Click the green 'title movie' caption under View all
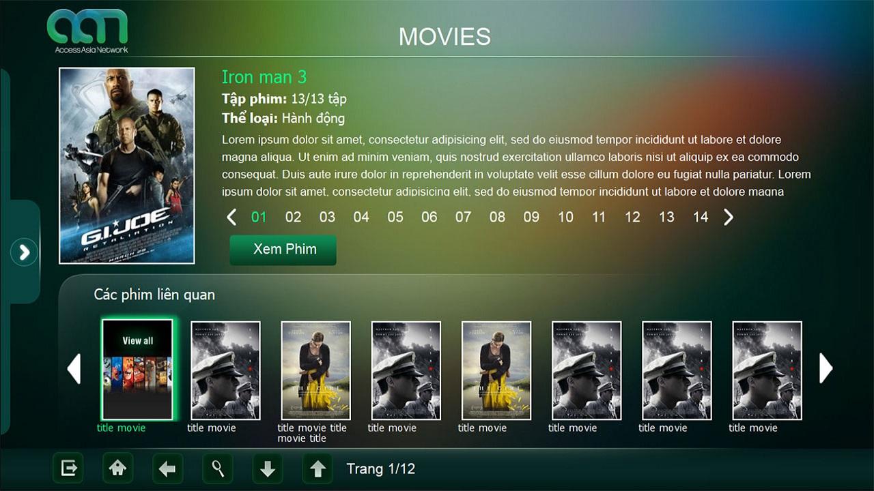This screenshot has width=874, height=491. (x=122, y=428)
